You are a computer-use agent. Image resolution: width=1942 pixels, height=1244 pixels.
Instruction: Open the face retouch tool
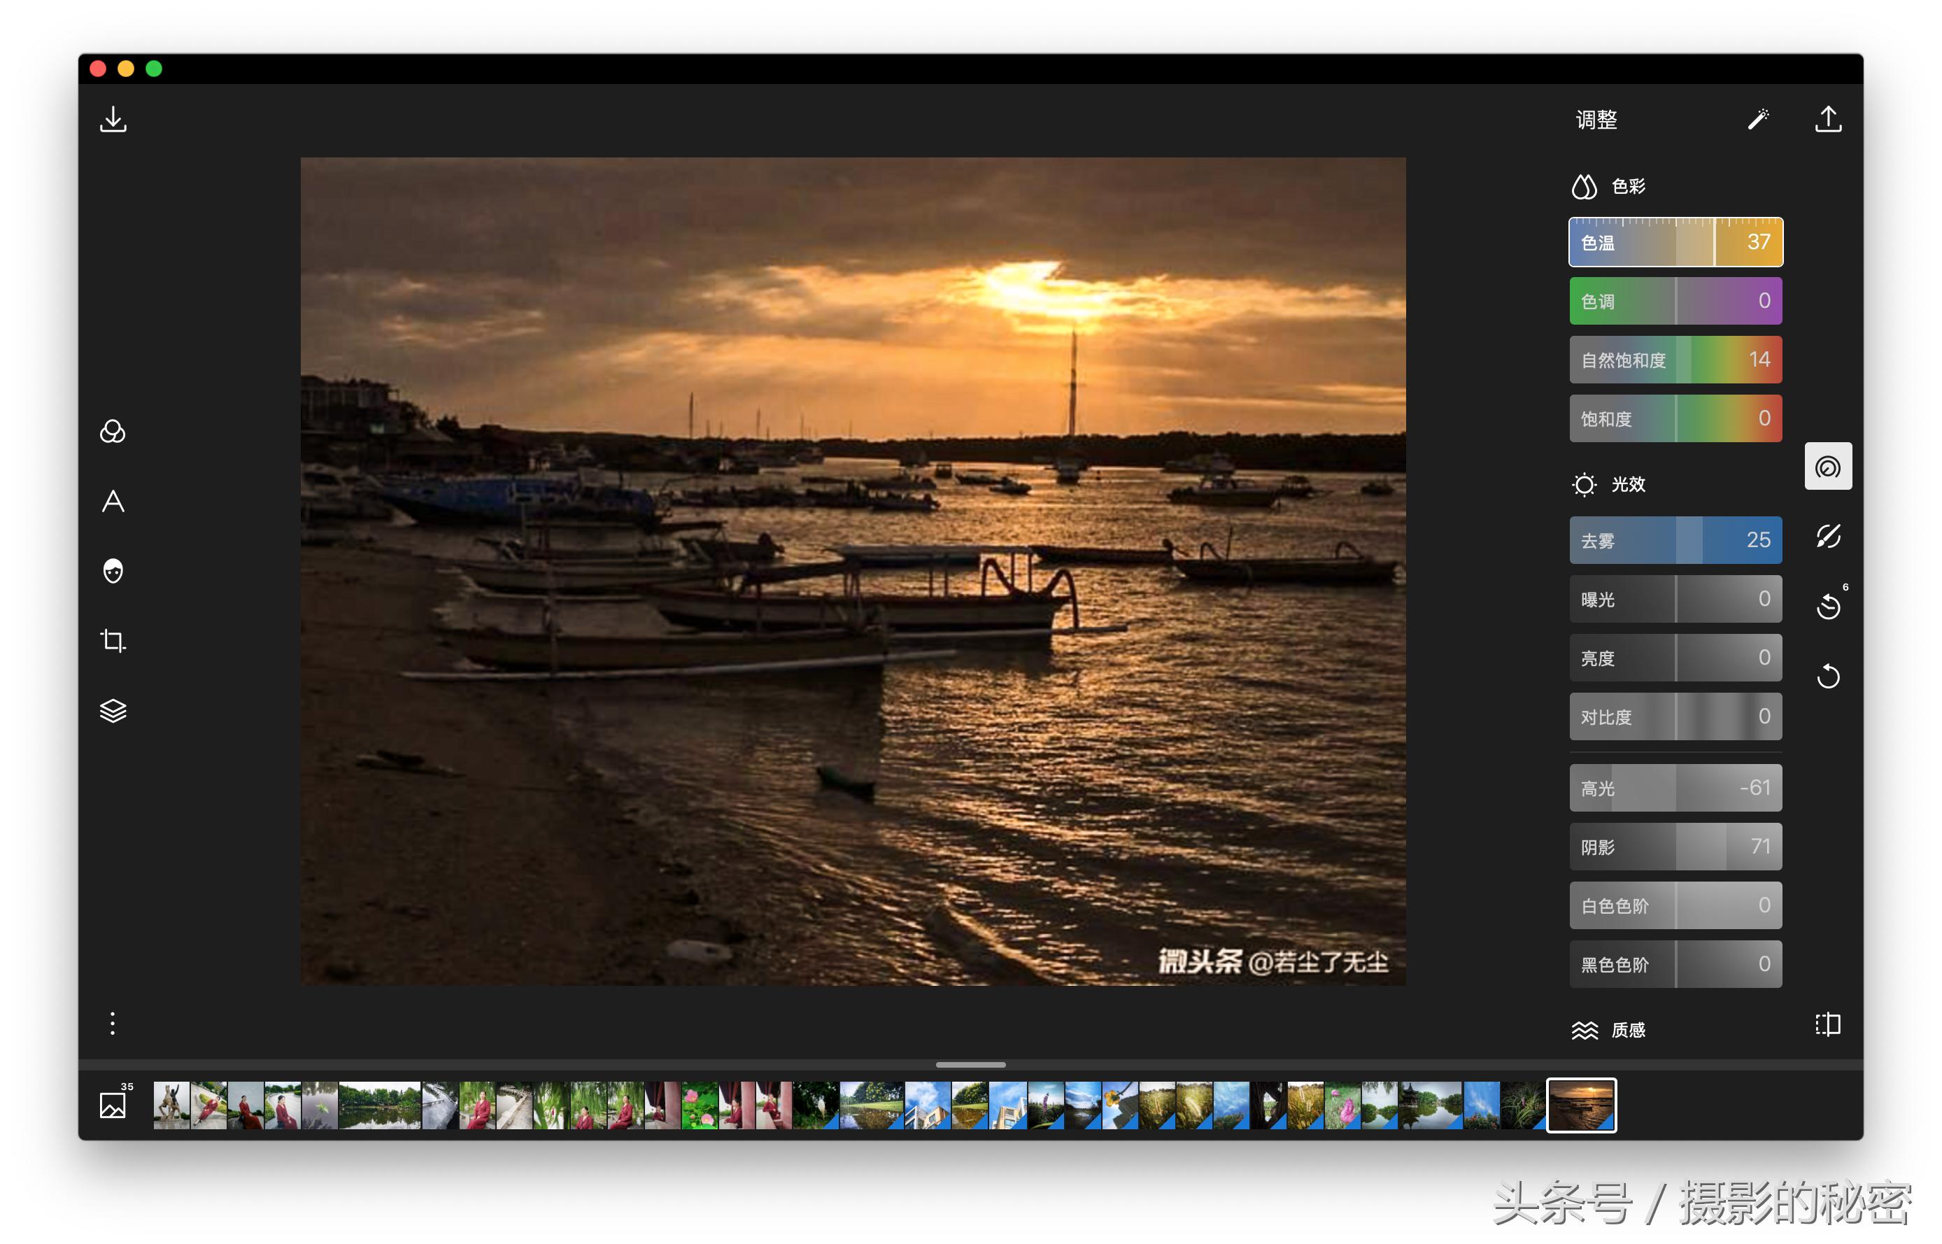[x=113, y=571]
